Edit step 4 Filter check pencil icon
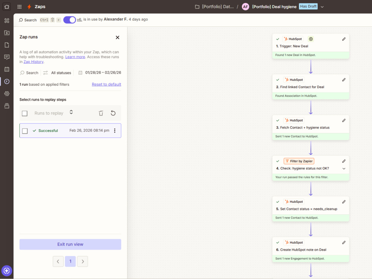The height and width of the screenshot is (279, 372). pos(344,161)
